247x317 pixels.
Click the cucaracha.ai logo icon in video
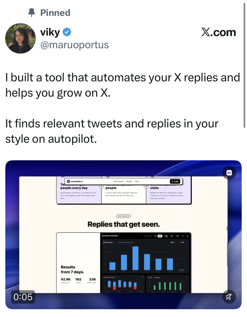[x=68, y=181]
